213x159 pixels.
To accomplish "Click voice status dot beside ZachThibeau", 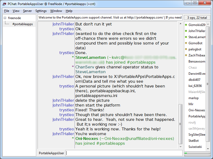I will point(186,55).
